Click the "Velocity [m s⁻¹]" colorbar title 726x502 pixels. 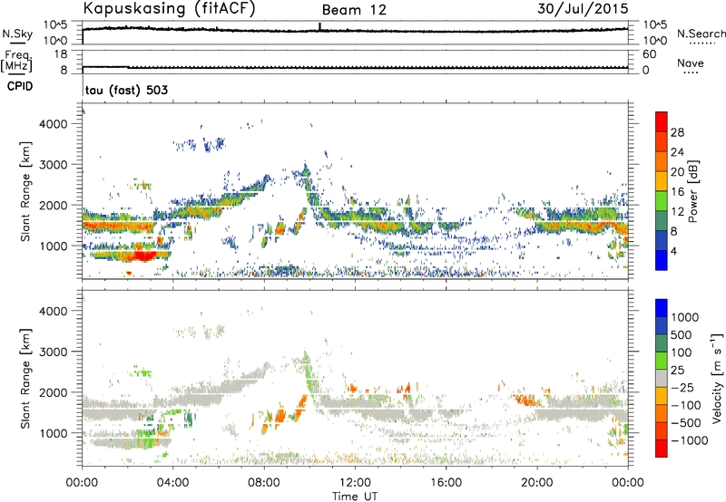[716, 378]
